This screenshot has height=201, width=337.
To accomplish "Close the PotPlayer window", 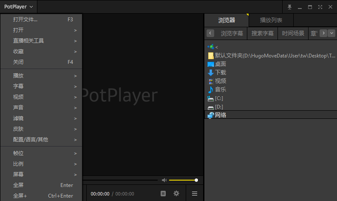I will [330, 7].
